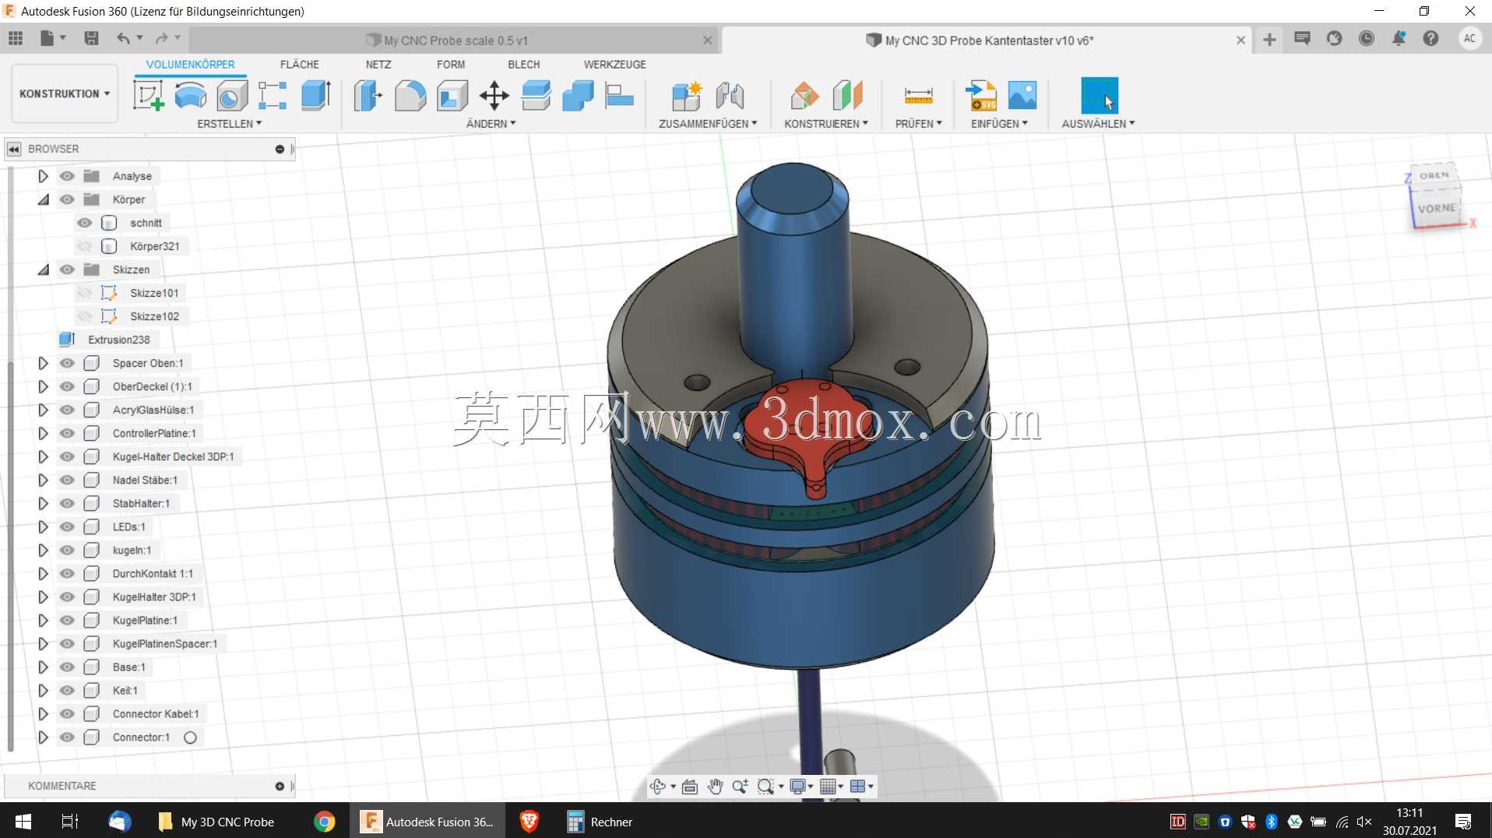Open the Job Status clock icon
The height and width of the screenshot is (838, 1492).
pos(1367,38)
